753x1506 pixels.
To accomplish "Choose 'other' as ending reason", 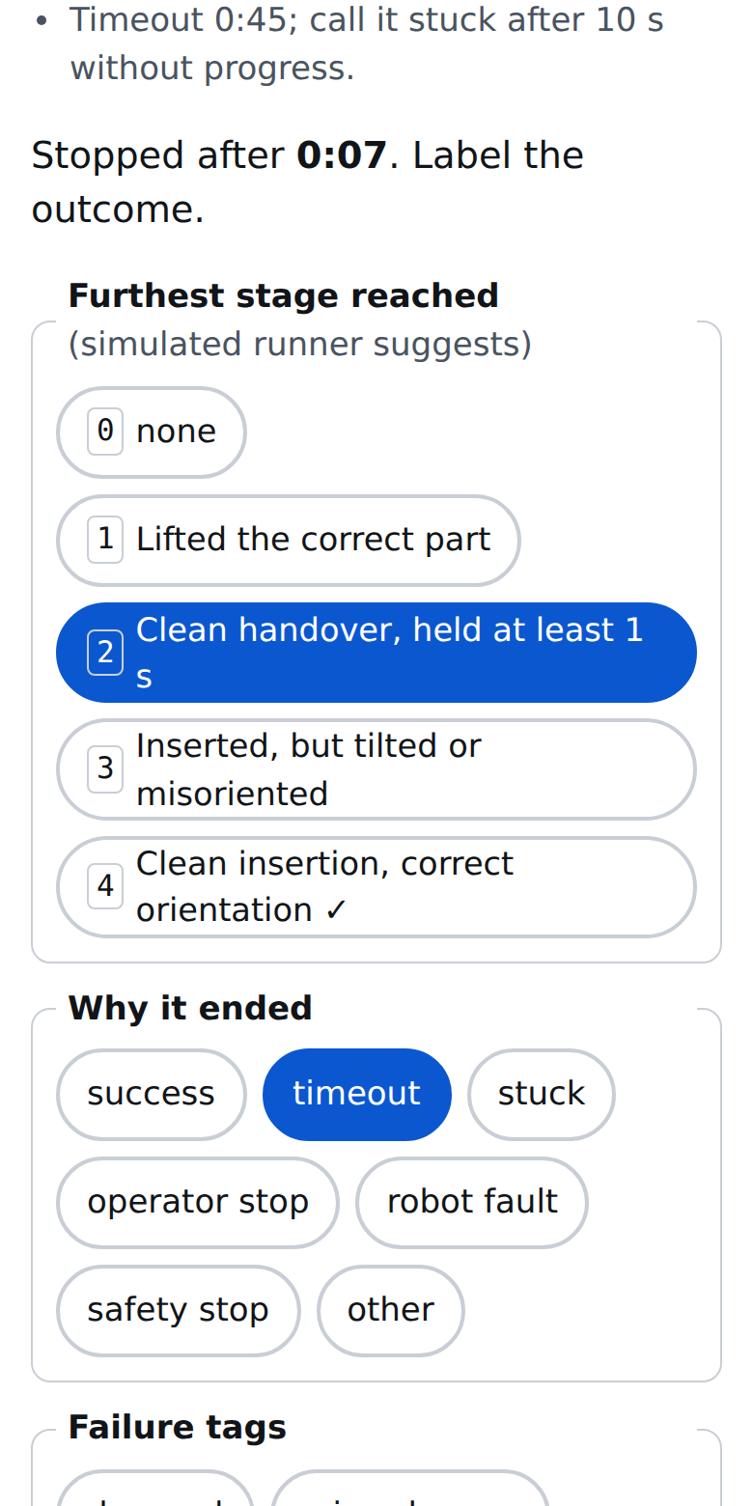I will click(391, 1310).
